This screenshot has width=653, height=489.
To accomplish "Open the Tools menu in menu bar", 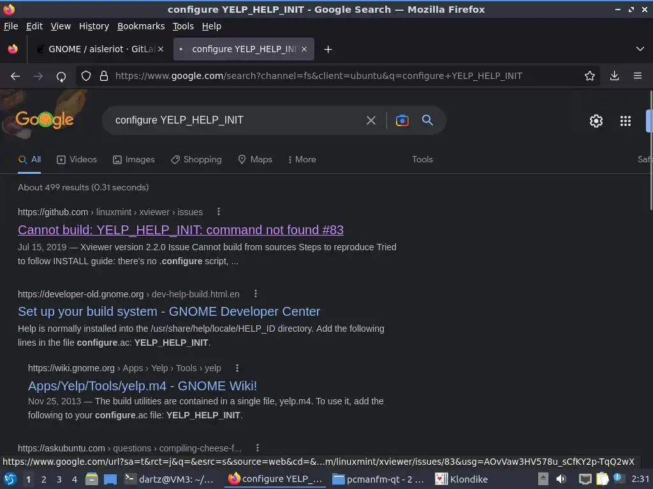I will (183, 26).
